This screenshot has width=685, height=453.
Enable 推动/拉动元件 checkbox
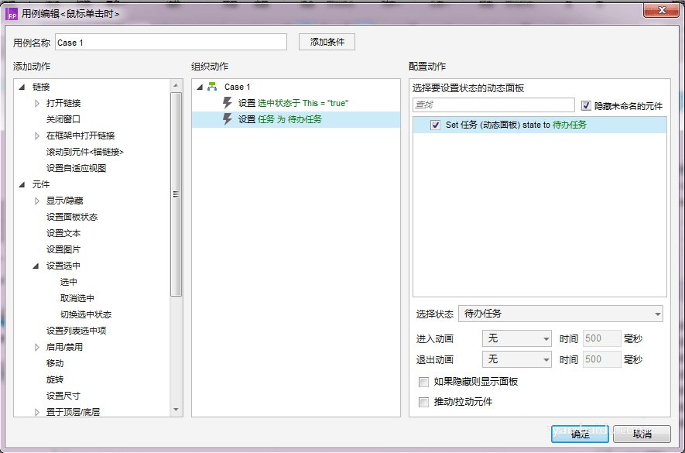(423, 402)
